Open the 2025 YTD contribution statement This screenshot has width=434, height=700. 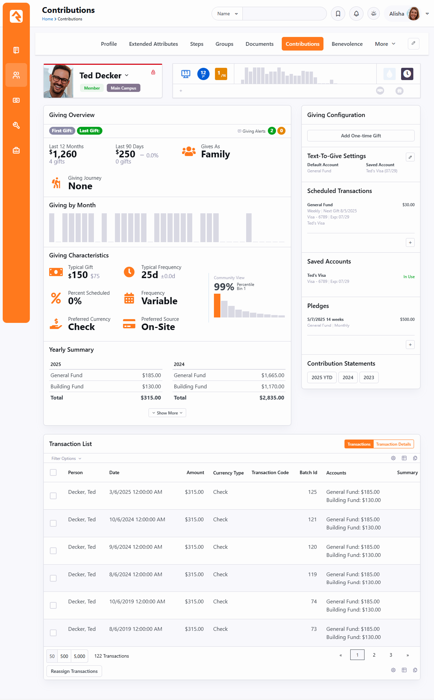pyautogui.click(x=322, y=377)
